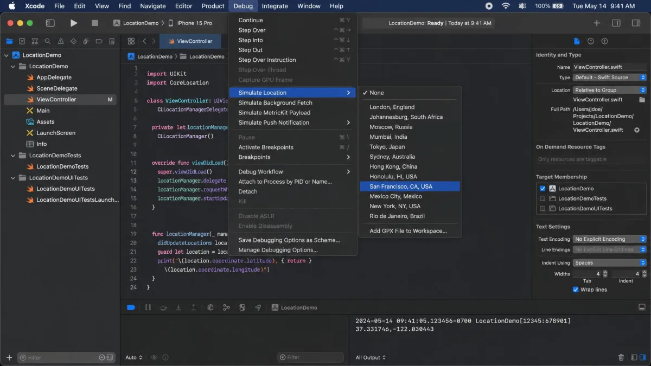Open the Text Encoding dropdown
The image size is (651, 366).
[x=610, y=239]
